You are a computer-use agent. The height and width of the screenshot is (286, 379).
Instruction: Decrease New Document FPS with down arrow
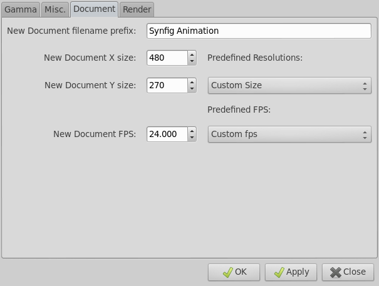click(x=192, y=138)
